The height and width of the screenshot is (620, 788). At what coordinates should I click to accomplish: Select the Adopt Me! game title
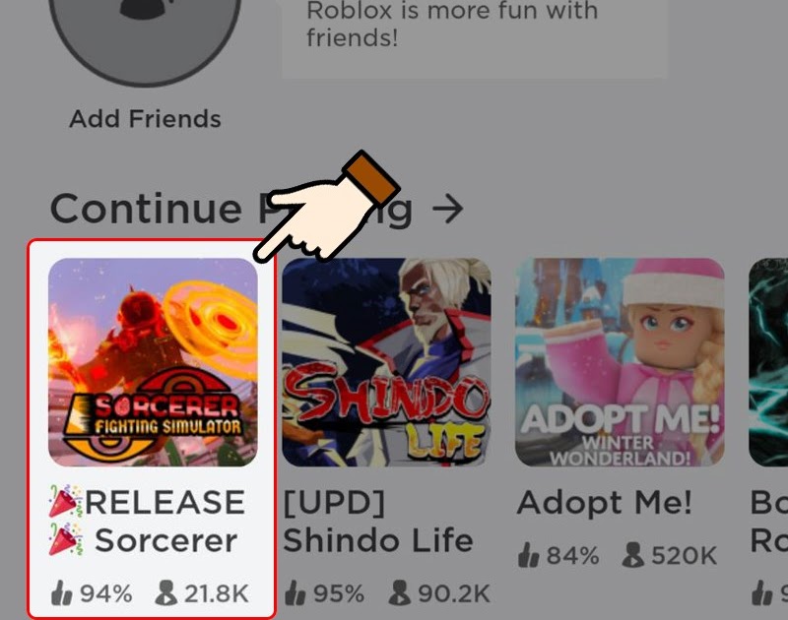[605, 503]
